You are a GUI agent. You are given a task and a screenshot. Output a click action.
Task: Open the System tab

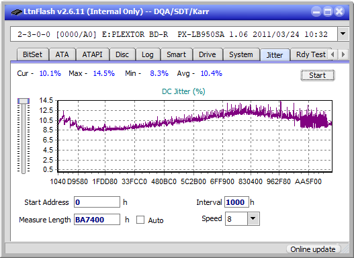(x=241, y=54)
